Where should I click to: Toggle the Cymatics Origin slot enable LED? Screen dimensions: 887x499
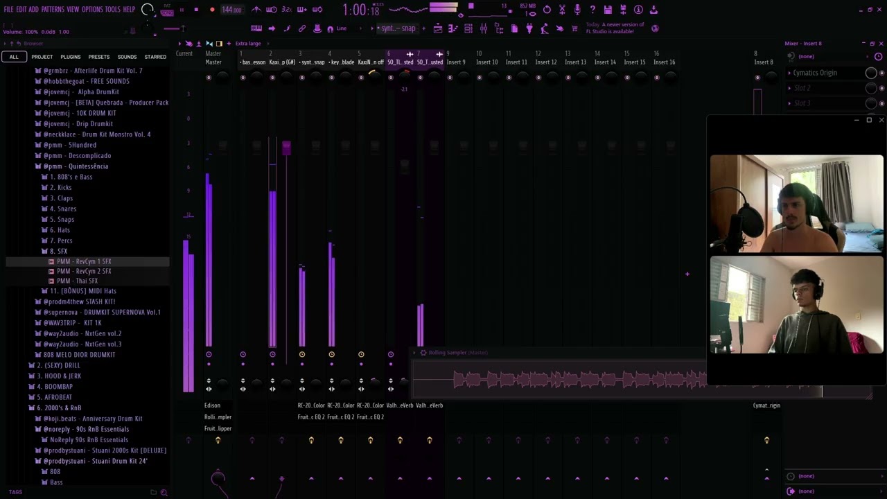pyautogui.click(x=881, y=73)
